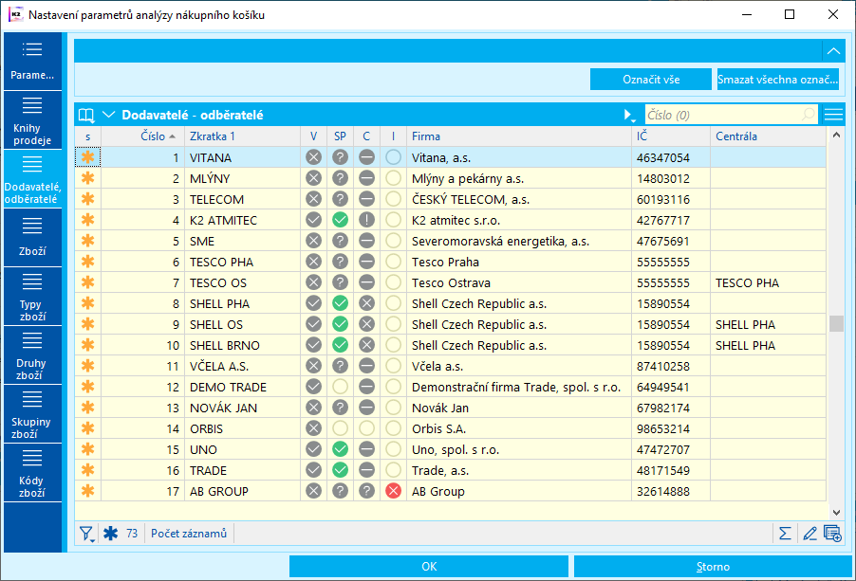Switch to Typy zboží sidebar tab
The height and width of the screenshot is (581, 856).
click(x=32, y=297)
